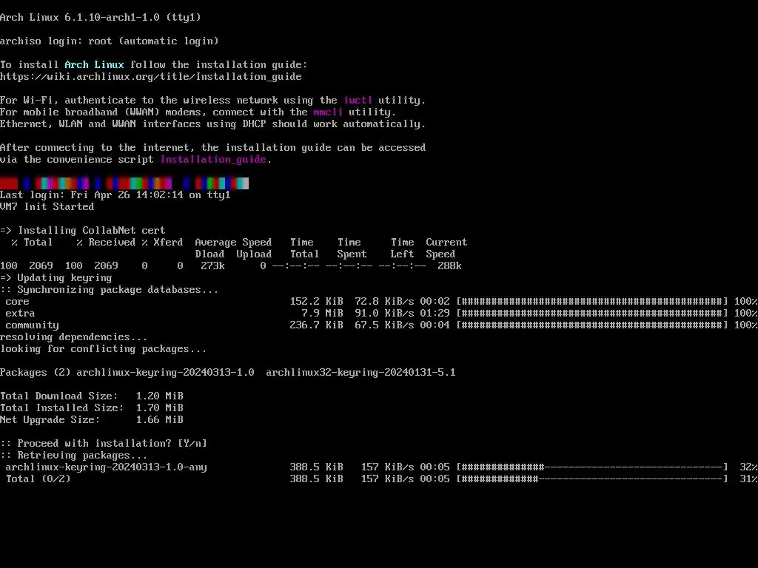Click the magenta 'iwctl' utility name
Viewport: 758px width, 568px height.
click(358, 100)
